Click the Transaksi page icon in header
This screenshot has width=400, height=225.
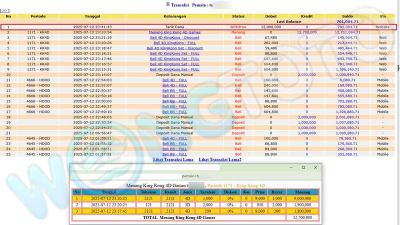tap(167, 4)
